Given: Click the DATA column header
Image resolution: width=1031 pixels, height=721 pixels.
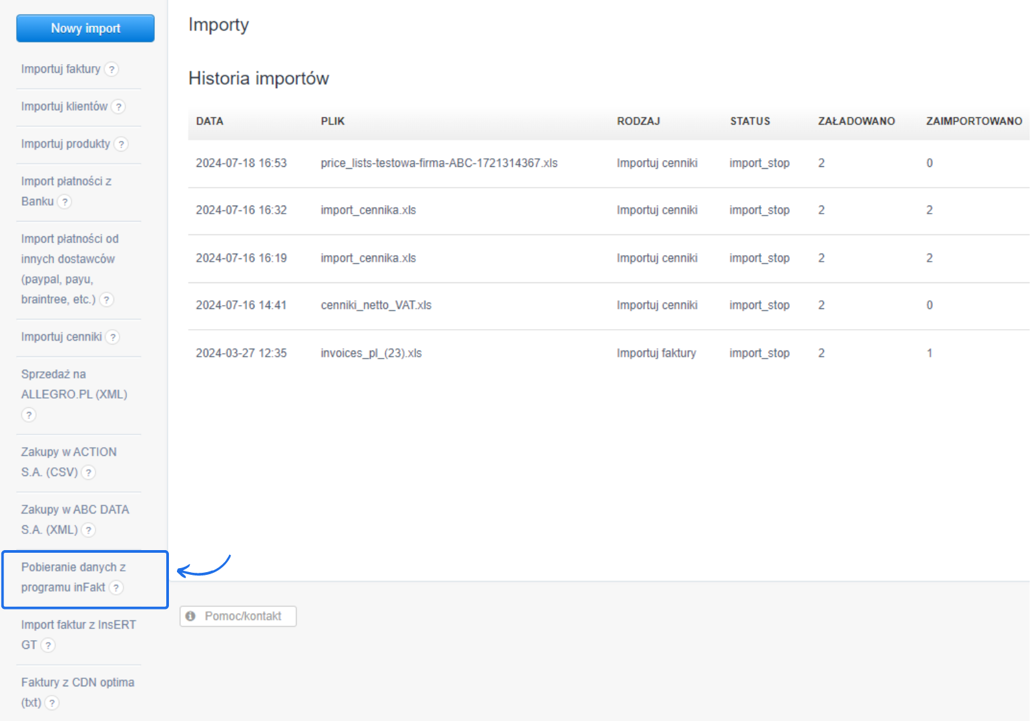Looking at the screenshot, I should click(x=210, y=121).
